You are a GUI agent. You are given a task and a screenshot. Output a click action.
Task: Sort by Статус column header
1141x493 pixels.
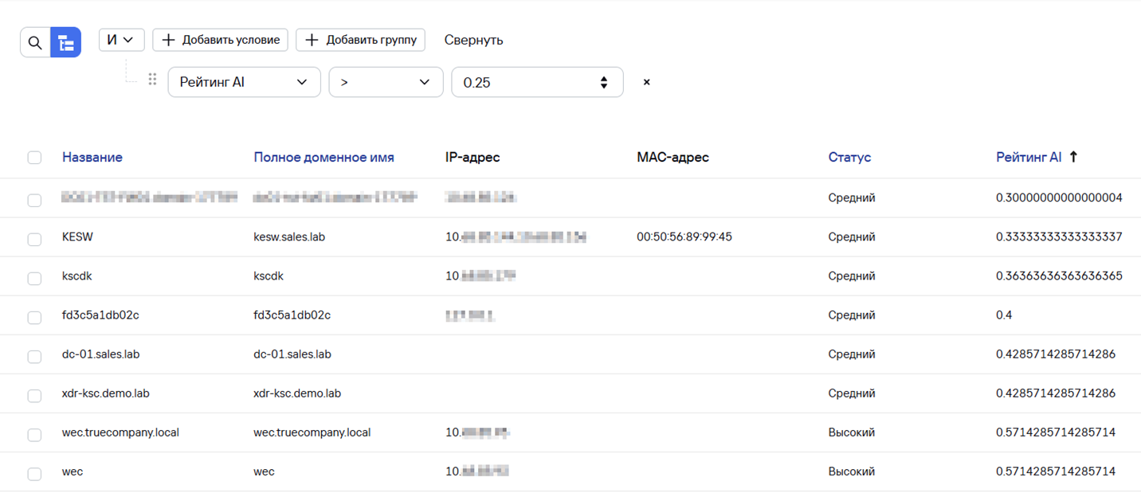[849, 158]
